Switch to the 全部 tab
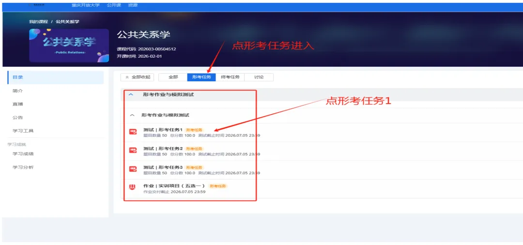 click(173, 77)
